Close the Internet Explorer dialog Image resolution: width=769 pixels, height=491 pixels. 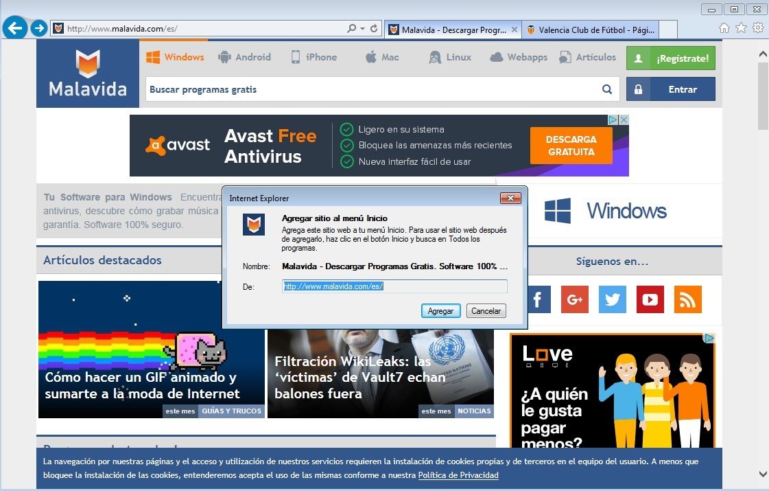(x=510, y=198)
